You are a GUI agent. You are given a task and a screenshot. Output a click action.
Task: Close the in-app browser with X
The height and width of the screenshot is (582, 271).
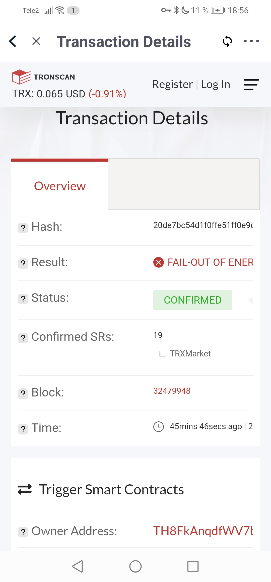click(x=36, y=41)
